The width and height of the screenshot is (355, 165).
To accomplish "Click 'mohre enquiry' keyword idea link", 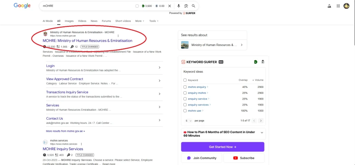I will [x=197, y=87].
